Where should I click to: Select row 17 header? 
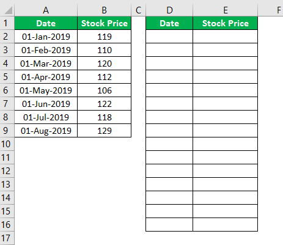tap(7, 238)
